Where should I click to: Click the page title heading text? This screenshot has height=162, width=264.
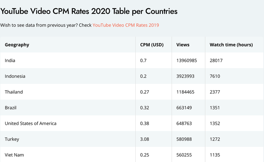pos(89,11)
